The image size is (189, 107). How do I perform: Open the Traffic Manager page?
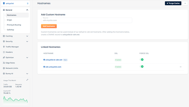[x=12, y=47]
